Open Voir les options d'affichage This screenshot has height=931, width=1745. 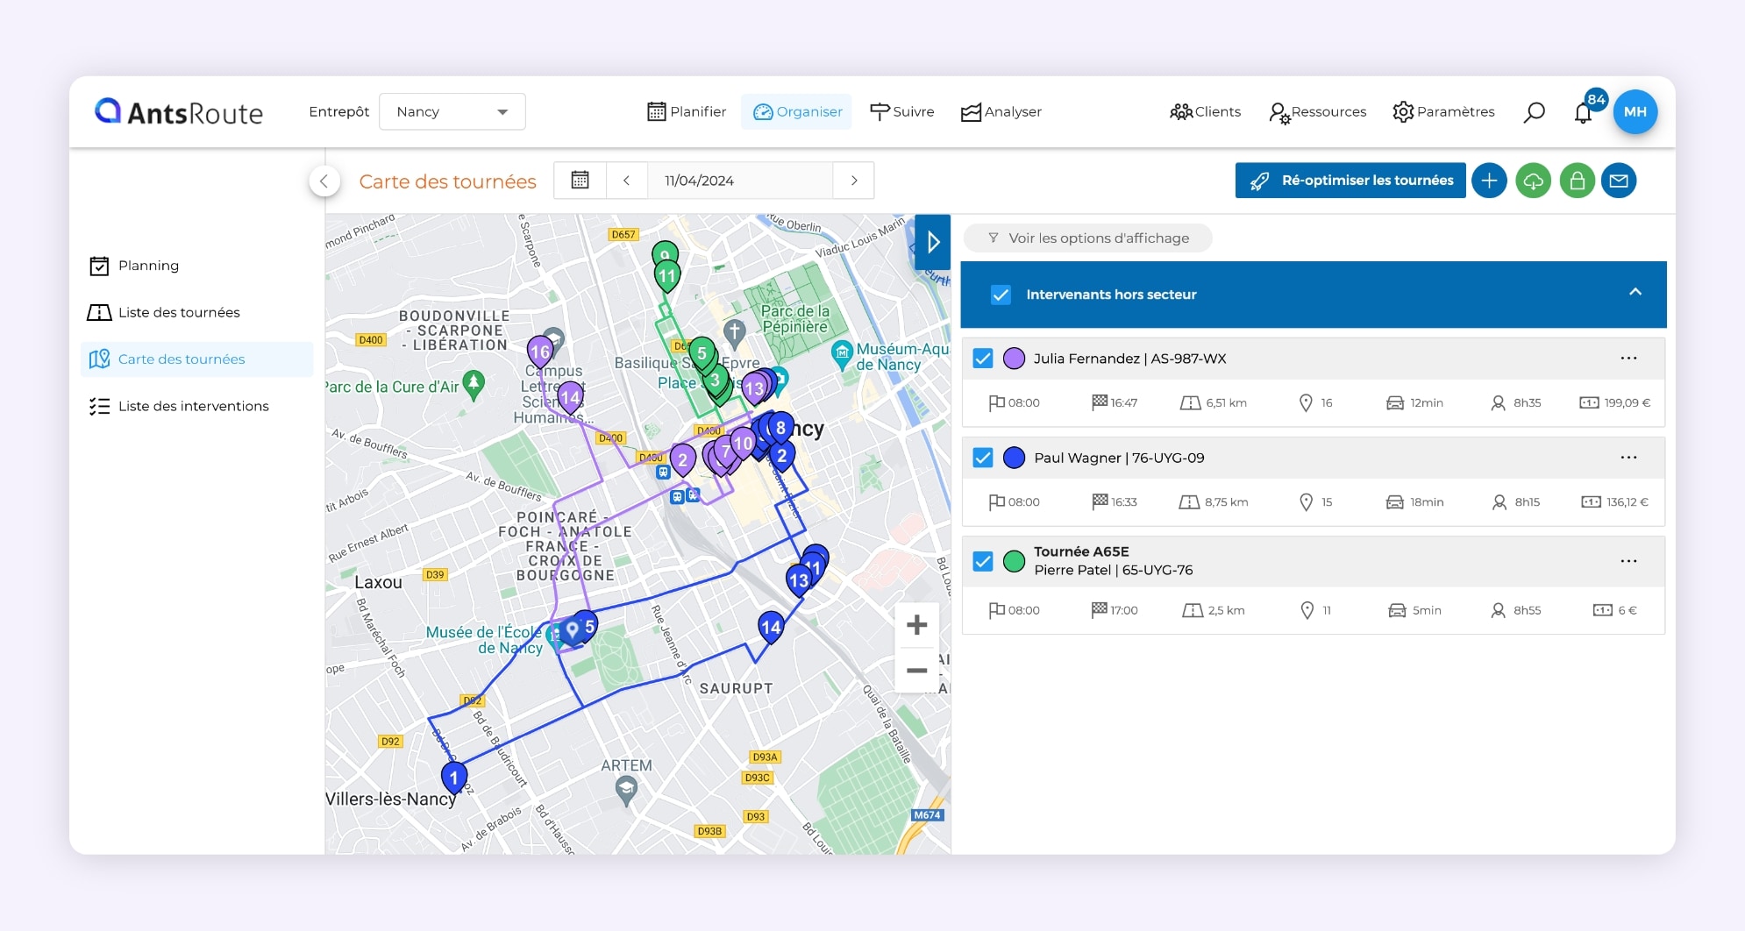(x=1087, y=238)
